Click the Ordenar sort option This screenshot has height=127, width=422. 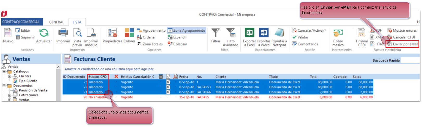146,37
